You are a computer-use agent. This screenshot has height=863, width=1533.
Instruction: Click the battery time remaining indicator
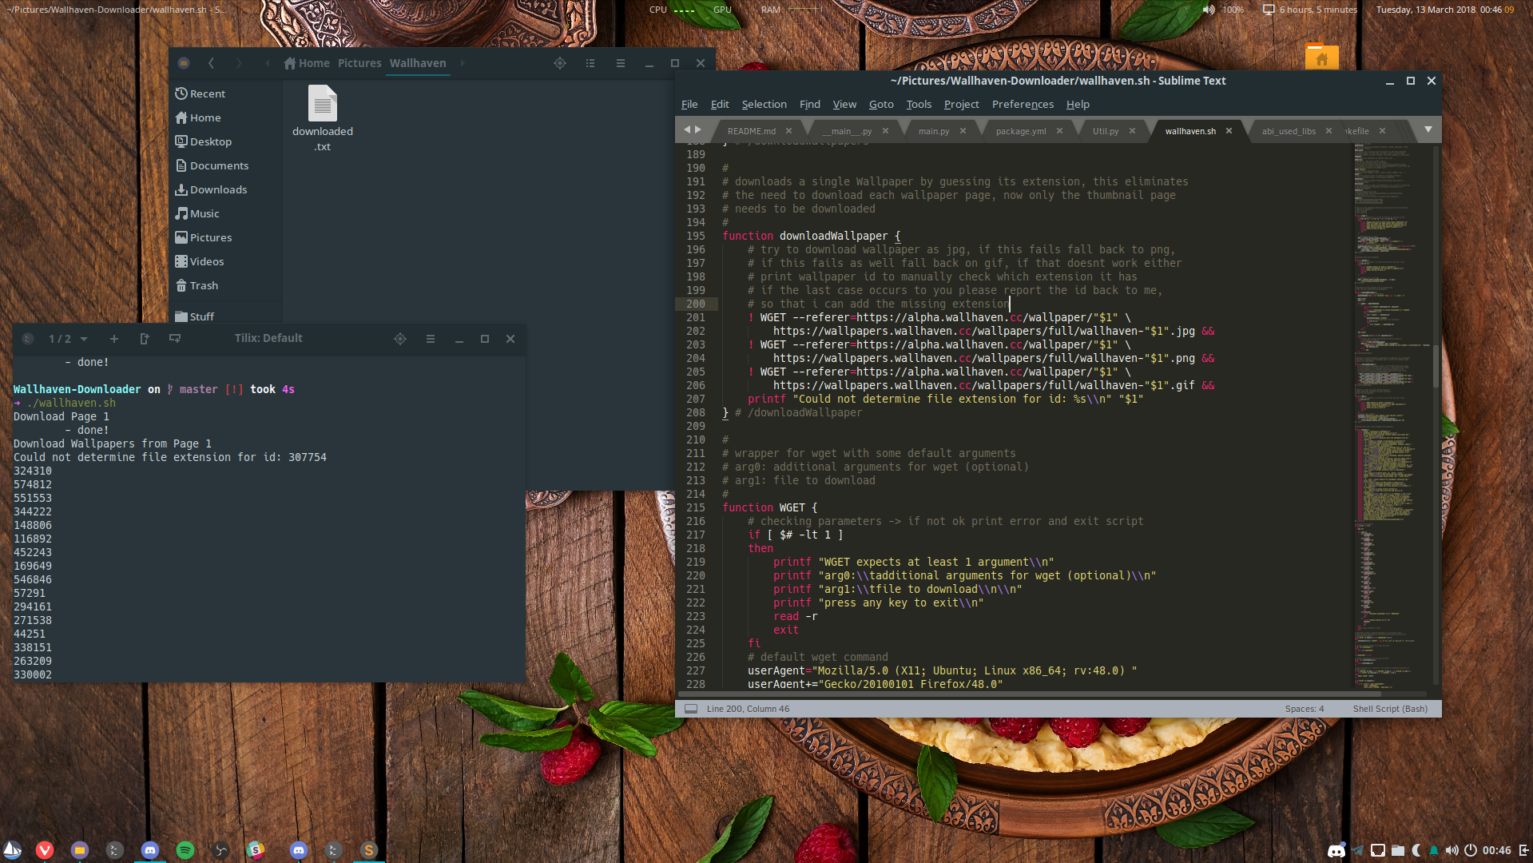1309,10
